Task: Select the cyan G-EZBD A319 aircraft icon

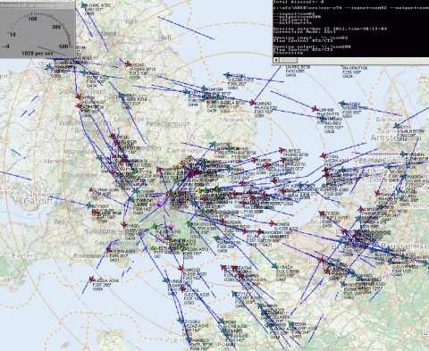Action: tap(227, 75)
